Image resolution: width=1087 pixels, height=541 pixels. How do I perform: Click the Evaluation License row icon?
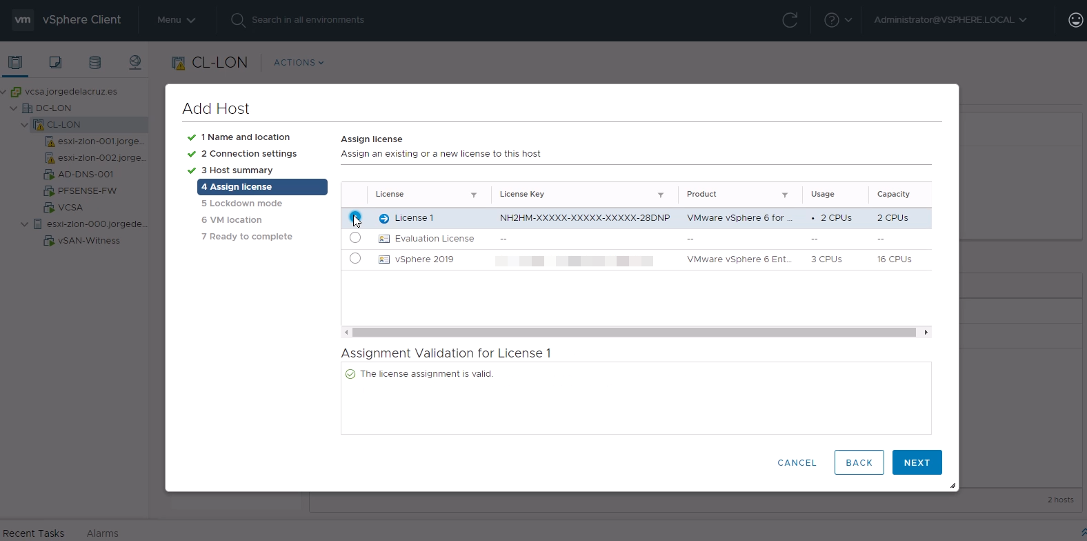(384, 239)
